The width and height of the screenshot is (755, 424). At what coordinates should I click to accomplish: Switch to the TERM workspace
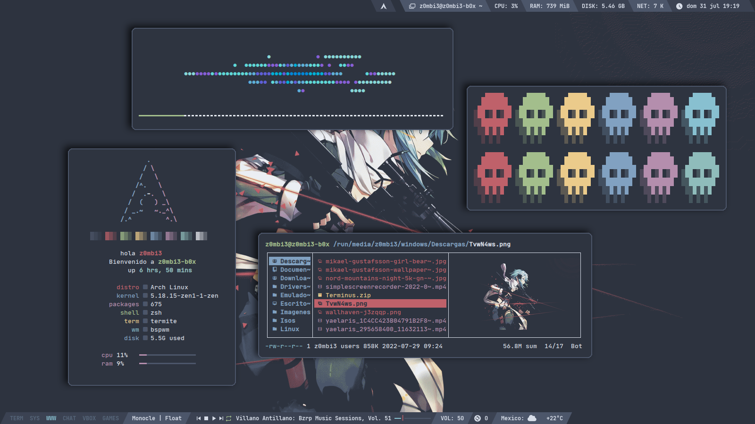pos(17,418)
